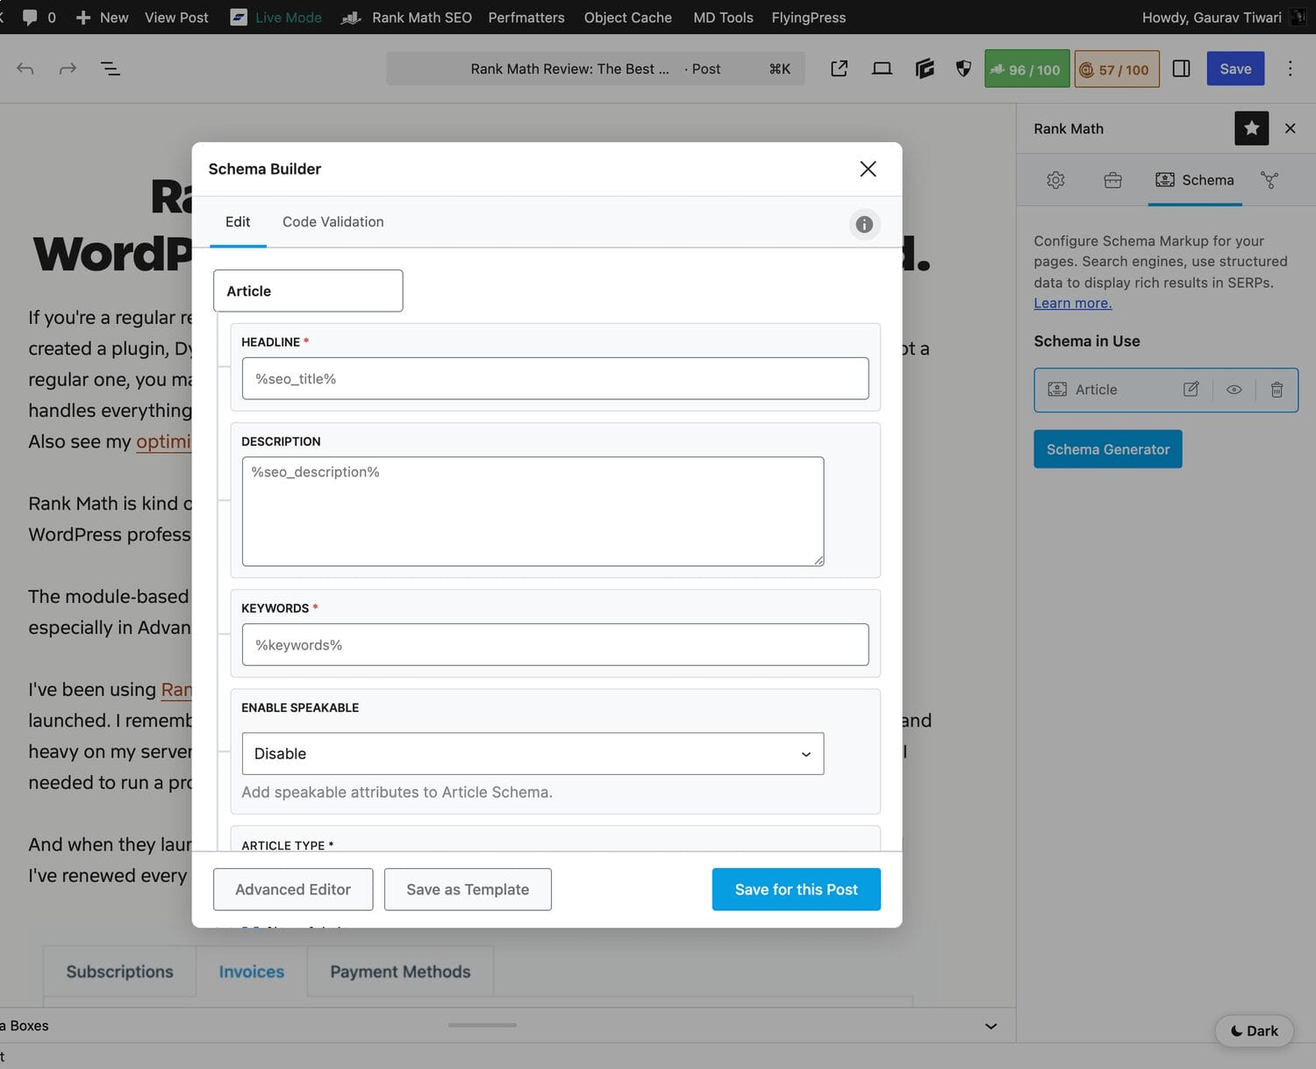Open comments bubble in admin bar

39,18
